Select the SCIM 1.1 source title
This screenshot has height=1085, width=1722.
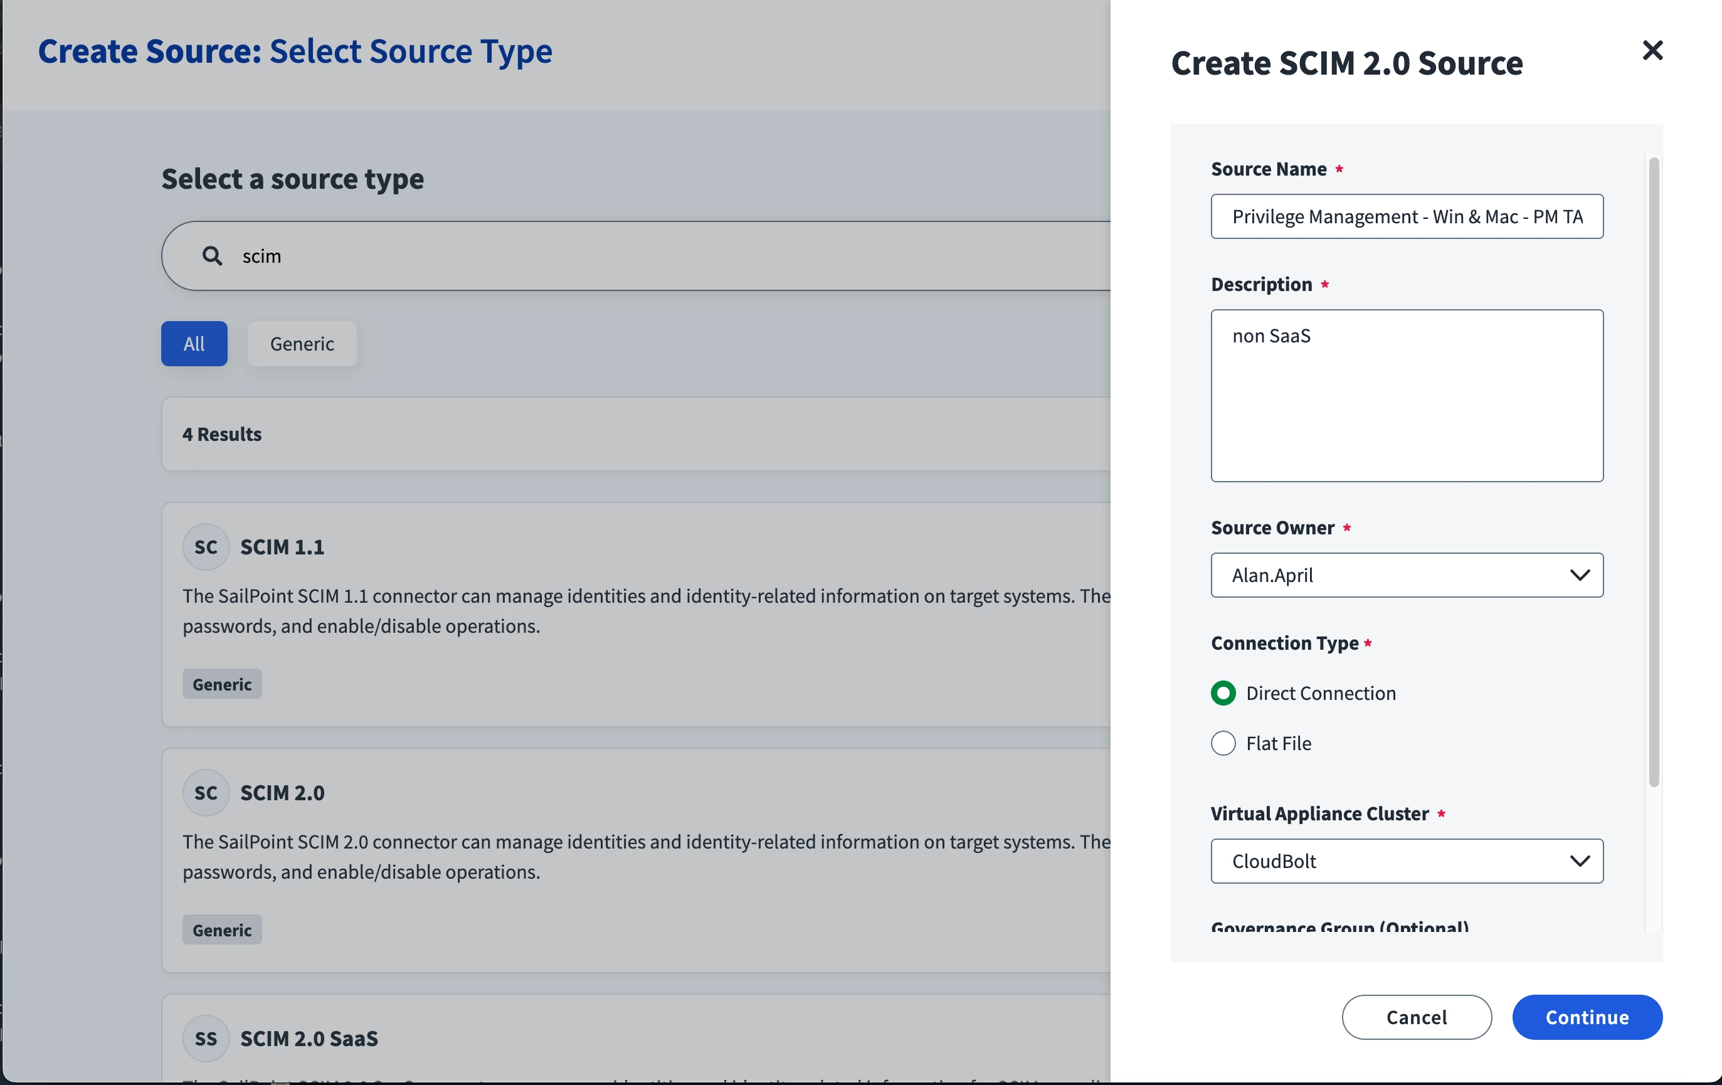(x=282, y=547)
